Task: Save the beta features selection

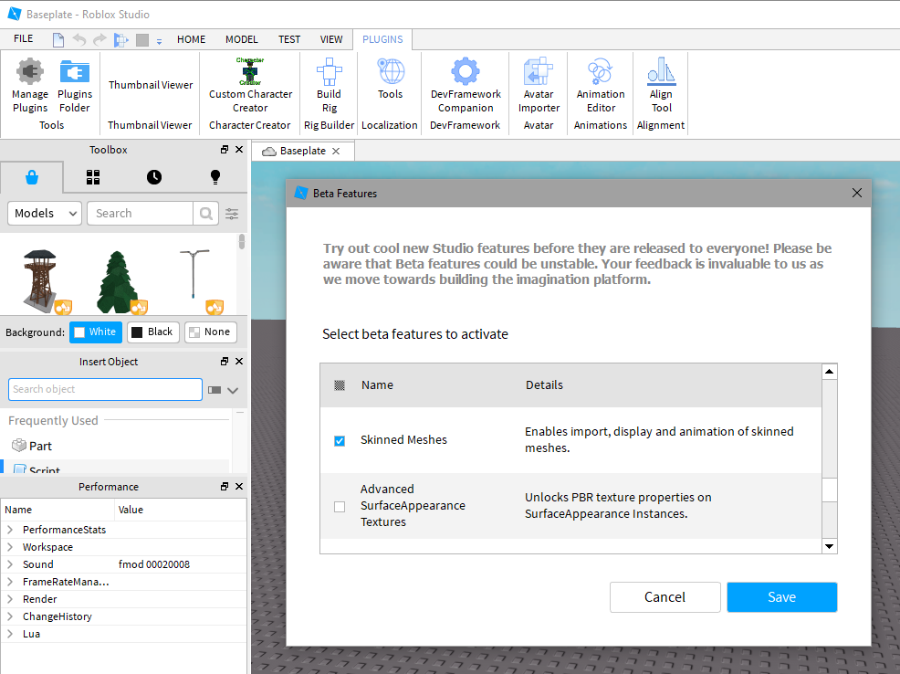Action: [x=781, y=597]
